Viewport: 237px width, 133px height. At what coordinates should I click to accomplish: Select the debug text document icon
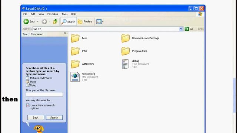[x=126, y=64]
